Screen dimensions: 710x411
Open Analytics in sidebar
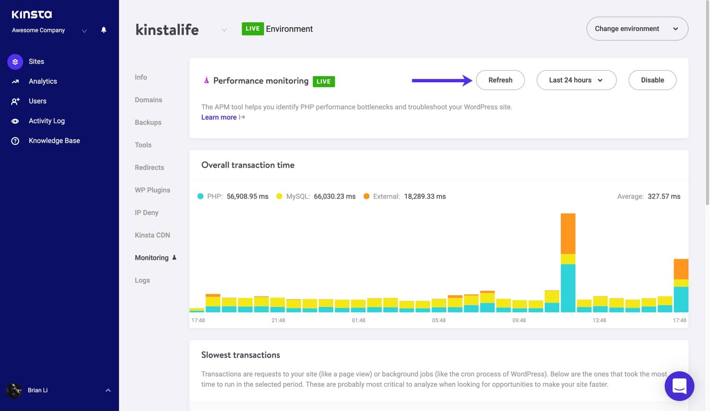tap(43, 81)
